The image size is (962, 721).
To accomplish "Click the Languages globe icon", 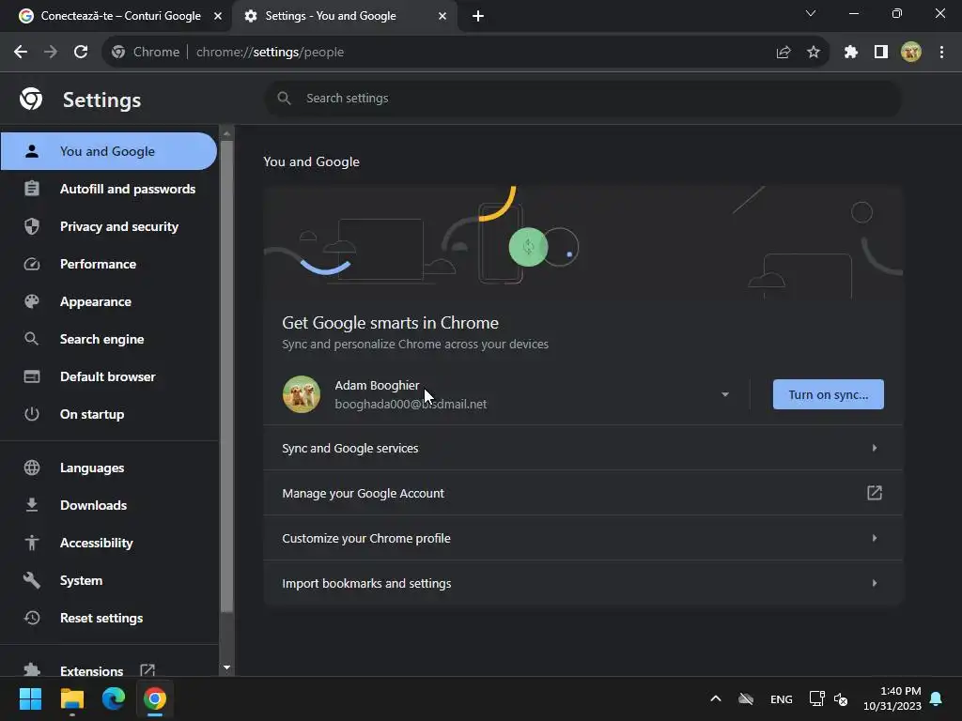I will pyautogui.click(x=32, y=468).
